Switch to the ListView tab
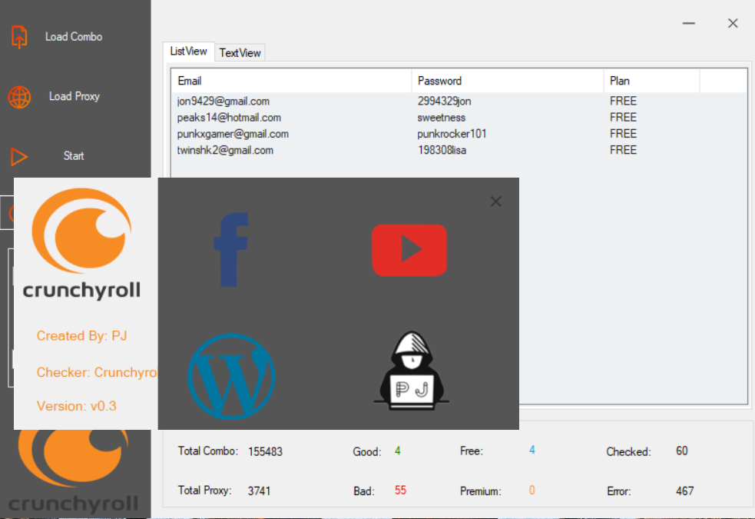This screenshot has width=755, height=519. click(x=188, y=52)
